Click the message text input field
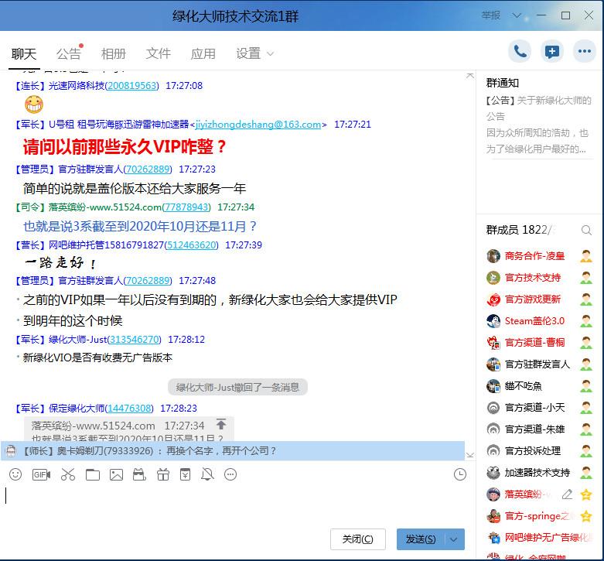The image size is (604, 561). pyautogui.click(x=235, y=503)
